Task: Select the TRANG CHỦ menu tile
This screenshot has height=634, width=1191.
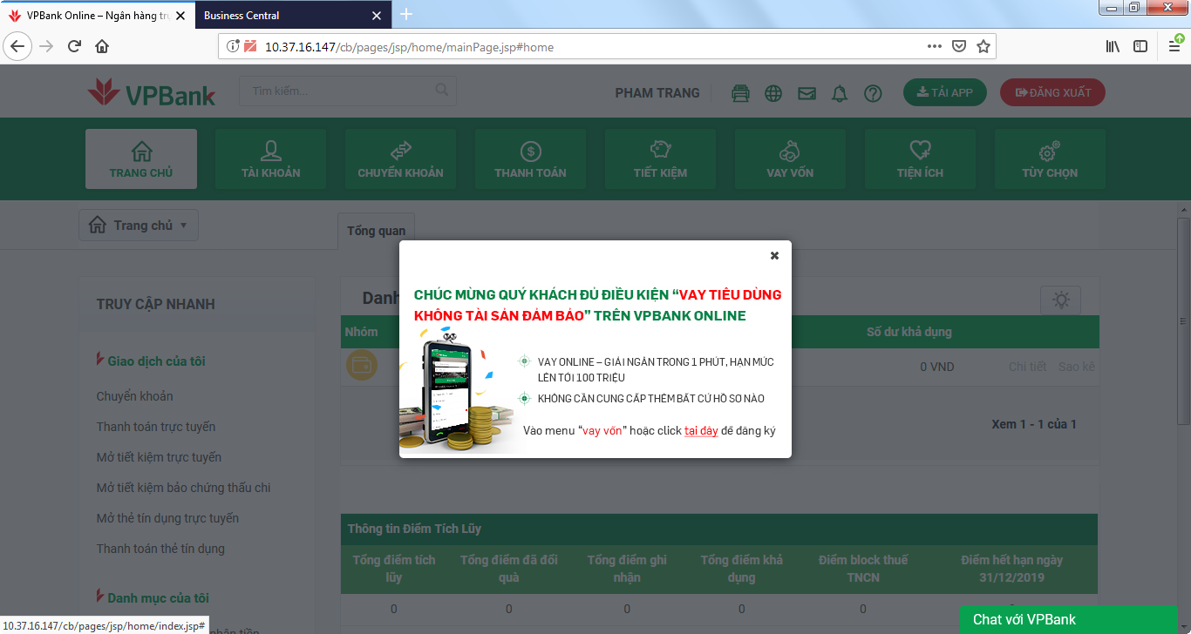Action: 141,158
